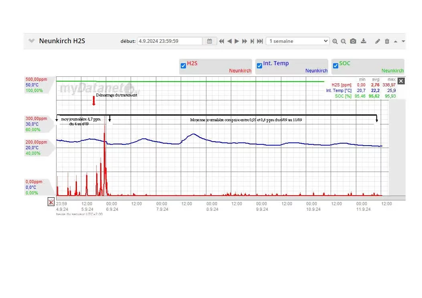Click the zoom out magnifier icon
422x298 pixels.
coord(343,41)
